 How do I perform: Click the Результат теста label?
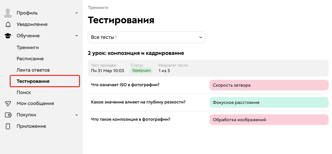click(x=173, y=65)
